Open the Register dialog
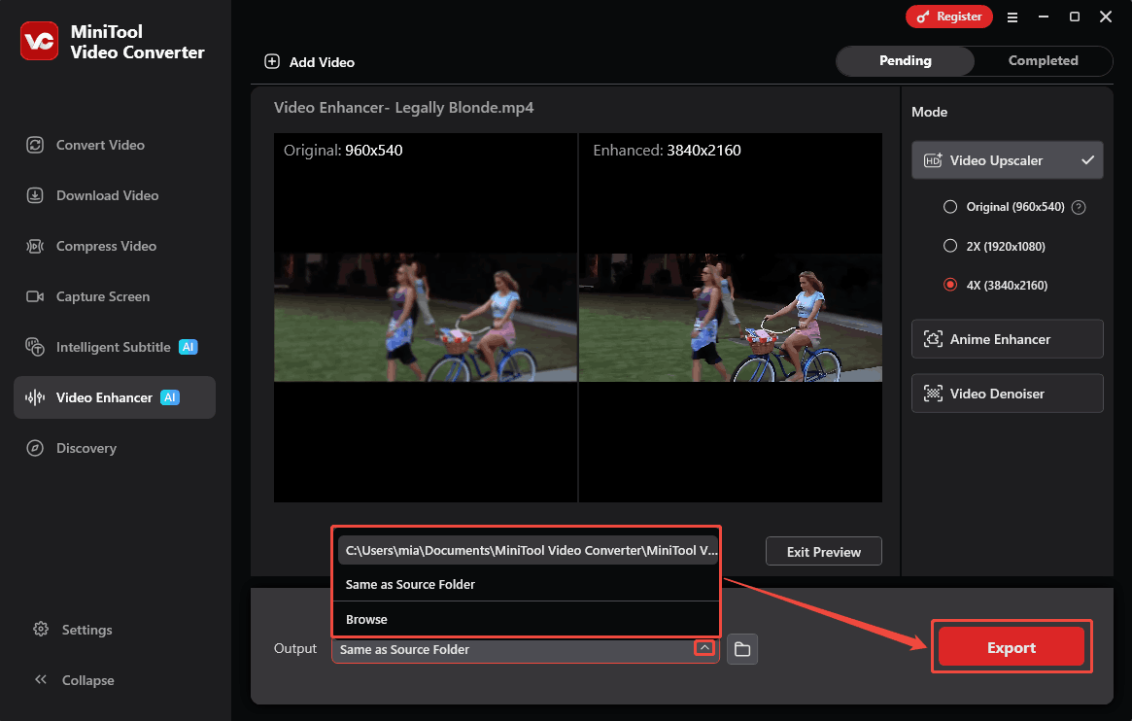The image size is (1132, 721). pyautogui.click(x=948, y=17)
